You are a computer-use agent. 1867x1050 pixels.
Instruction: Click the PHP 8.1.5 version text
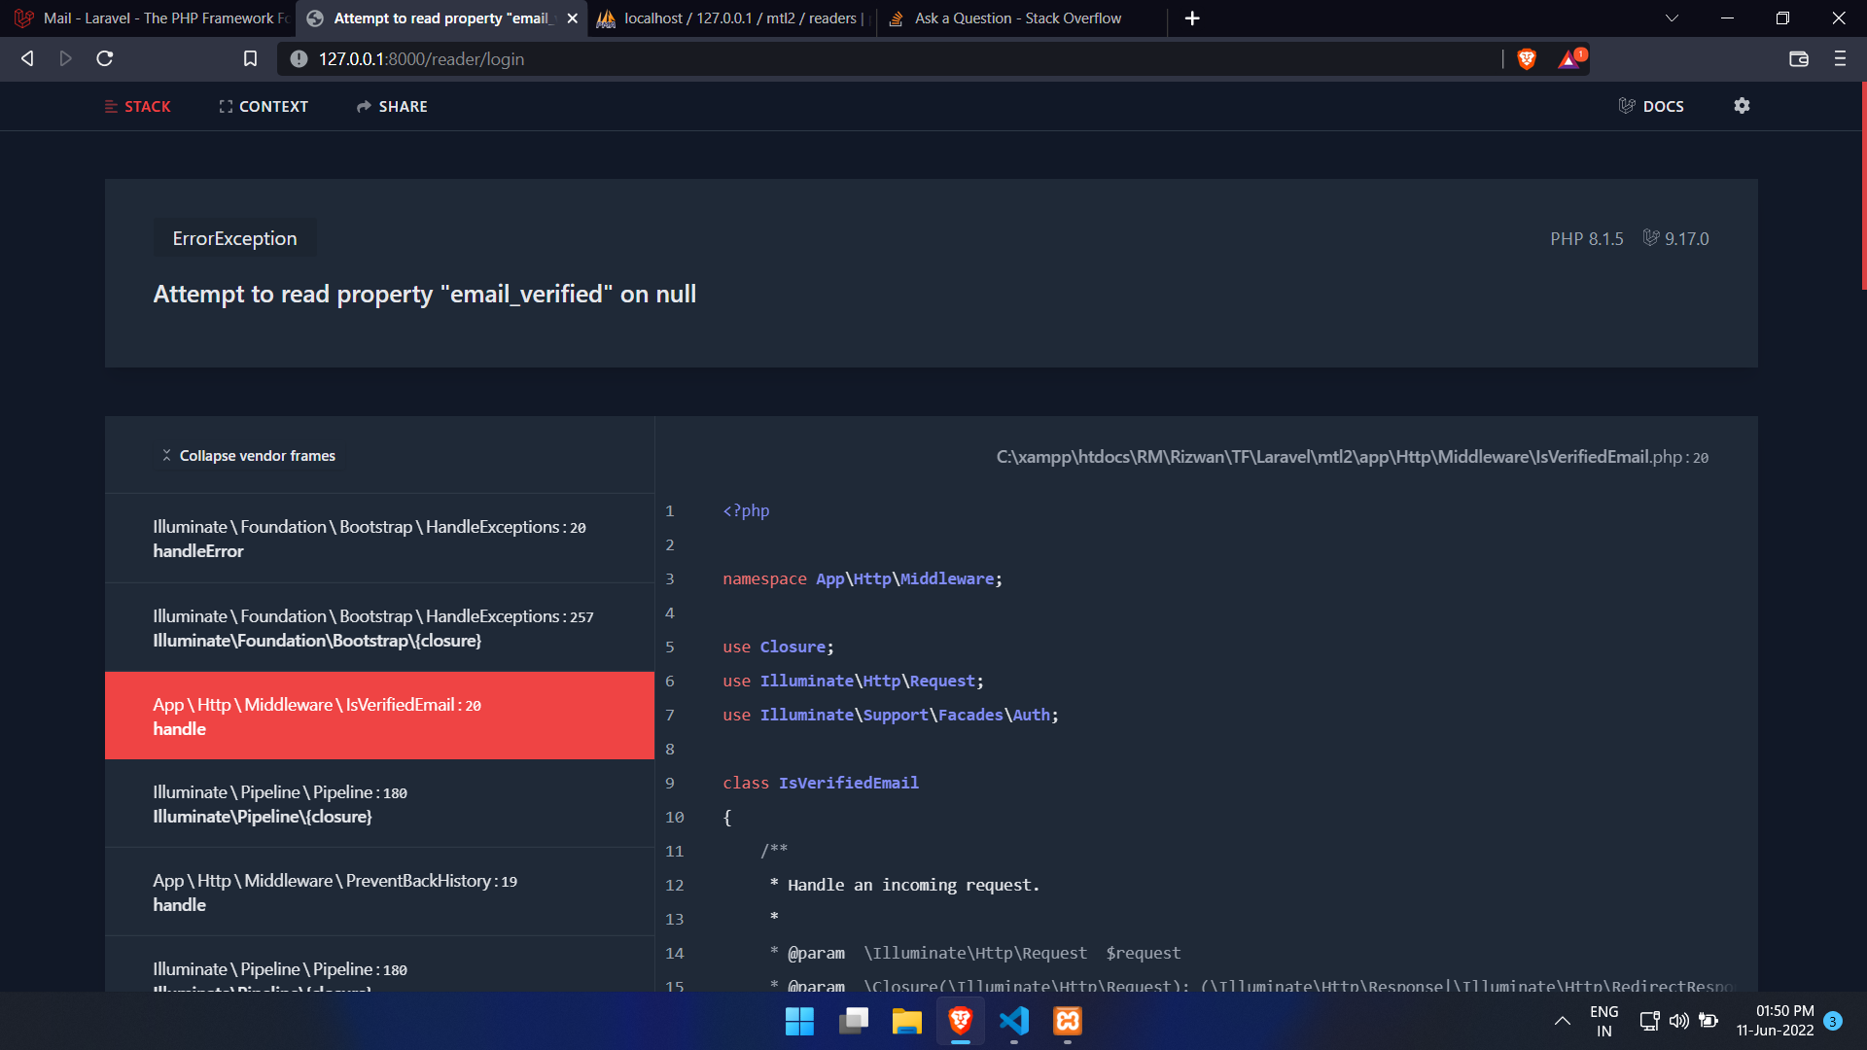pos(1587,239)
